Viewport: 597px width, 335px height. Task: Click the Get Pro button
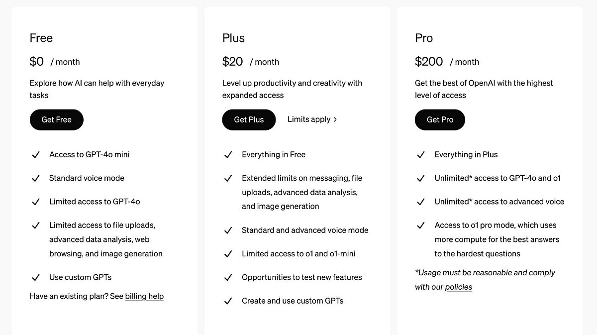[440, 119]
